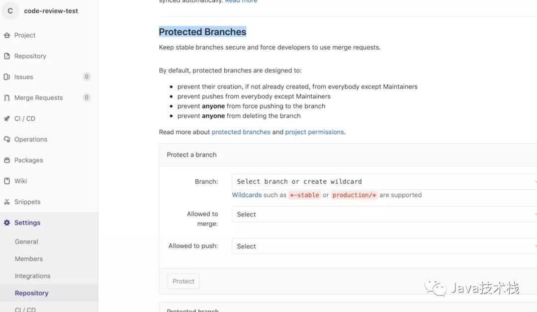This screenshot has width=537, height=312.
Task: Click the Settings gear icon
Action: (7, 223)
